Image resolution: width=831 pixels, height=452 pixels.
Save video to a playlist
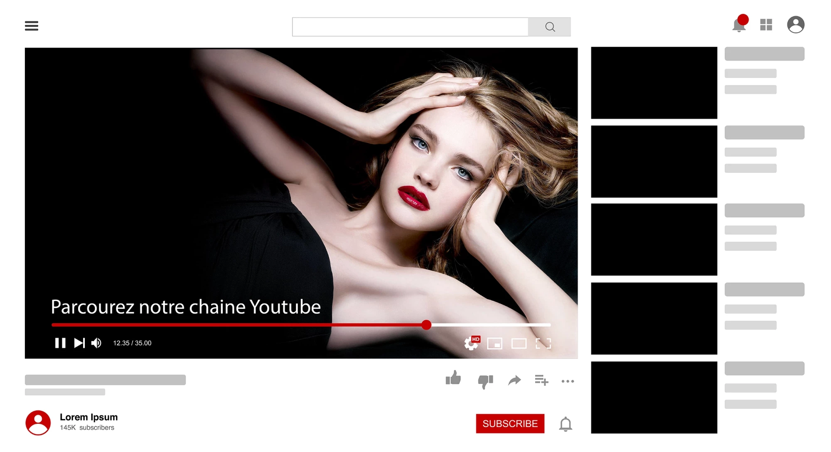541,381
